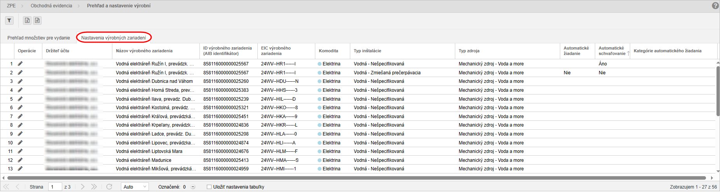Open the table filter funnel icon
The width and height of the screenshot is (720, 194).
9,21
